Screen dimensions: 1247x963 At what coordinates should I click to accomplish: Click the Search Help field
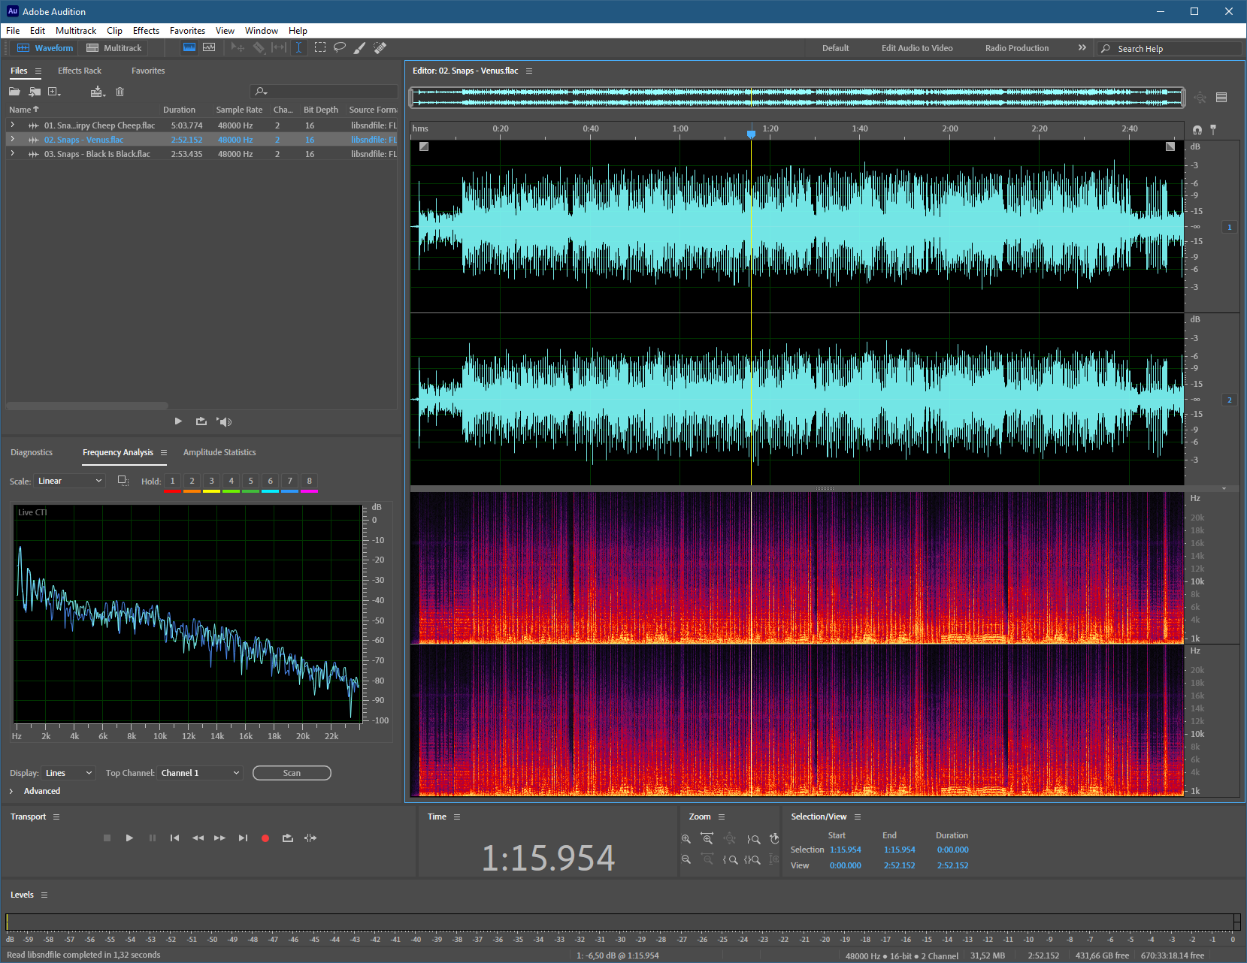coord(1169,48)
